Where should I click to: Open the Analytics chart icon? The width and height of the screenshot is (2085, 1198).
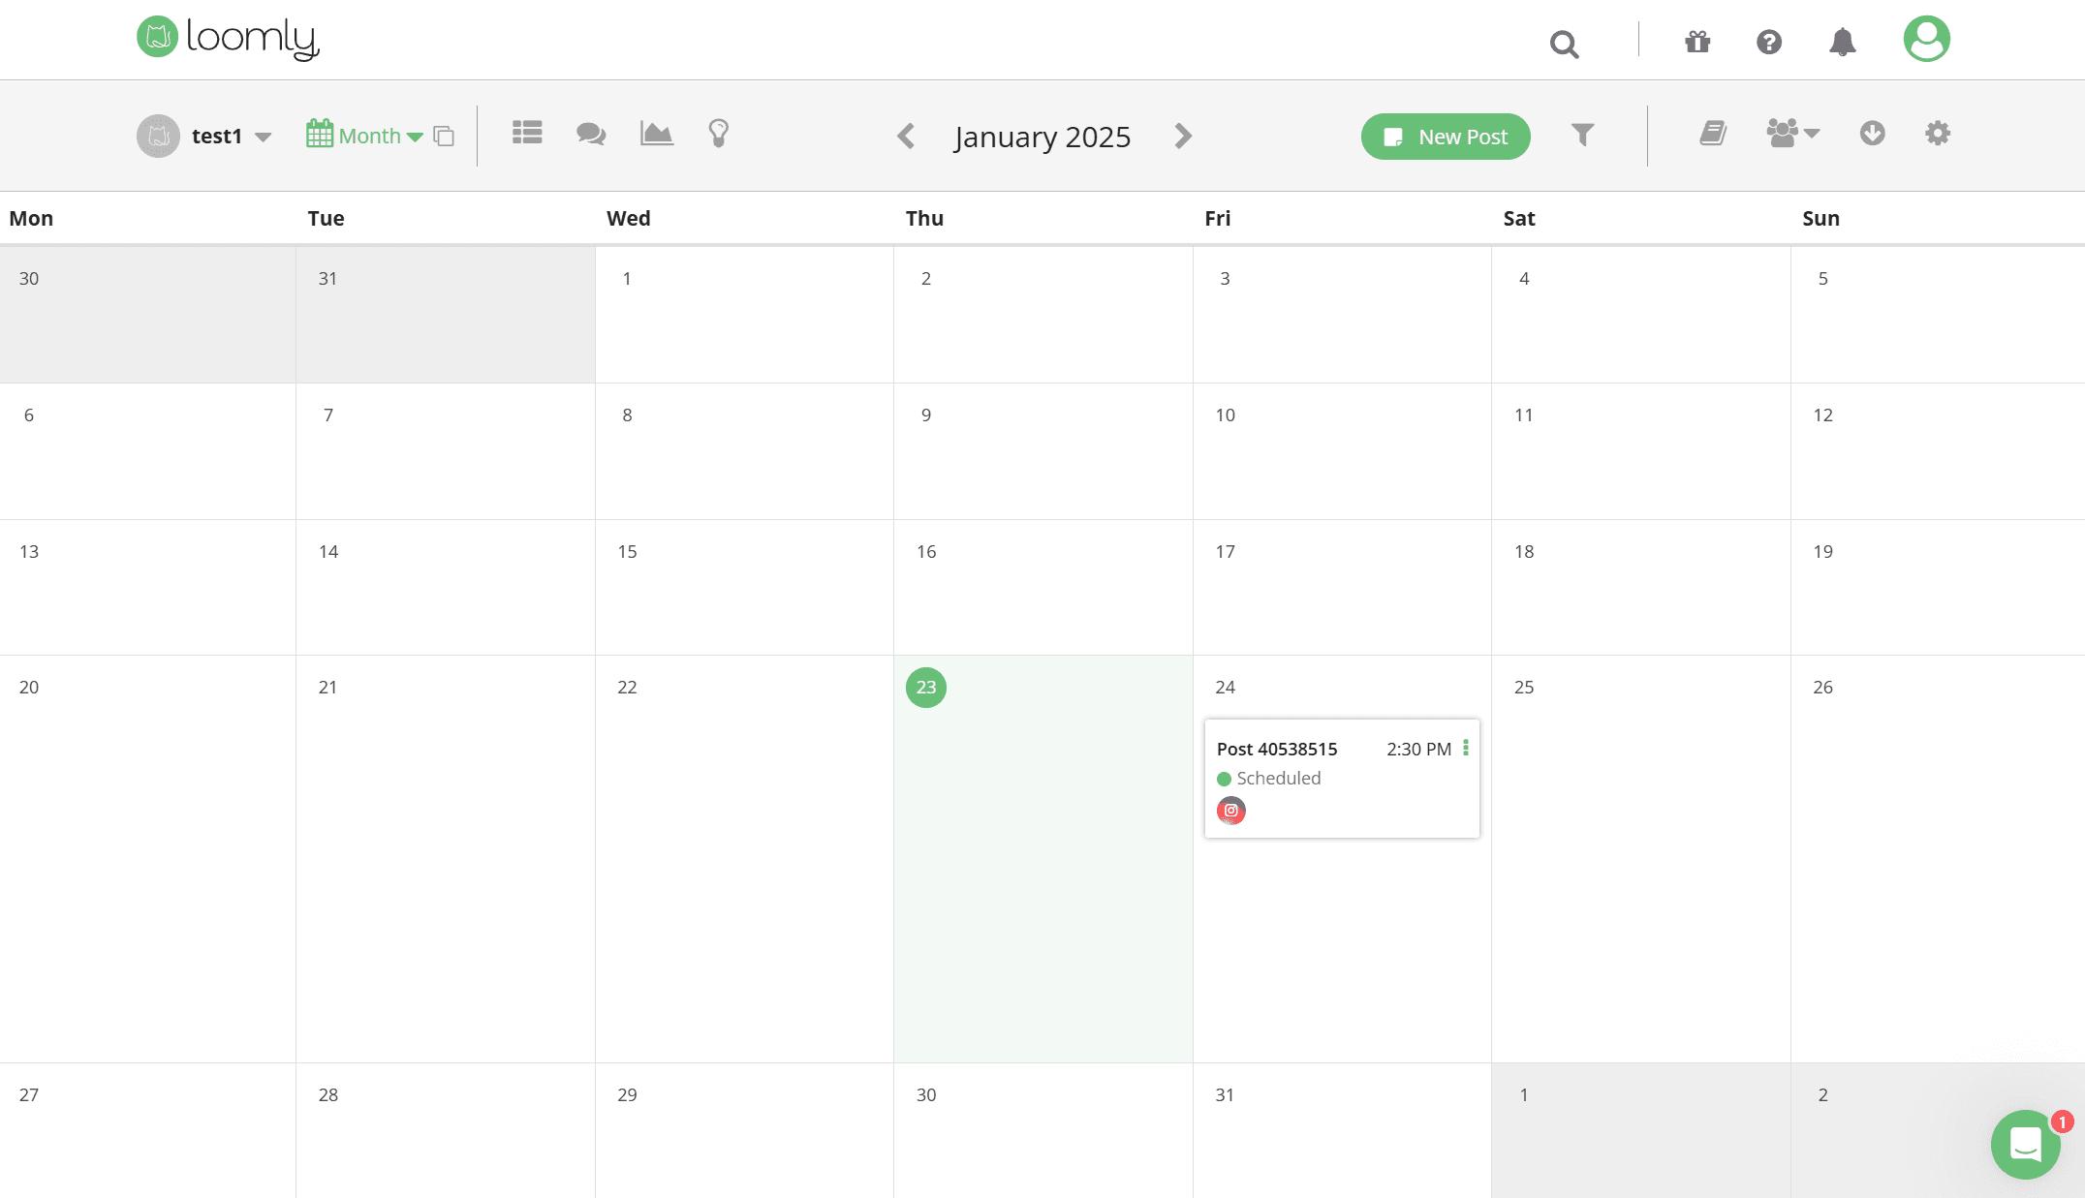[656, 134]
